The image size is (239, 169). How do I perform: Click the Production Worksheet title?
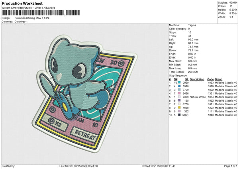point(22,3)
